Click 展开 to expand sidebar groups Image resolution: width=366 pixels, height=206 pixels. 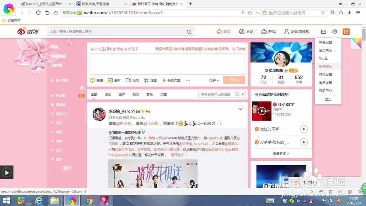click(67, 168)
